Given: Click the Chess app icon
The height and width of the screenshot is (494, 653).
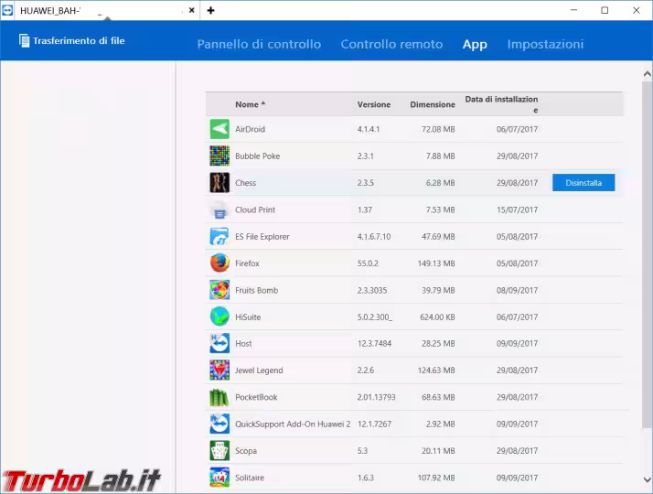Looking at the screenshot, I should pyautogui.click(x=219, y=183).
